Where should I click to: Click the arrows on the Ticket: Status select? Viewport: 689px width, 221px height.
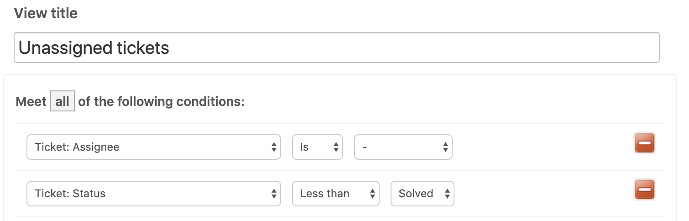(x=274, y=194)
